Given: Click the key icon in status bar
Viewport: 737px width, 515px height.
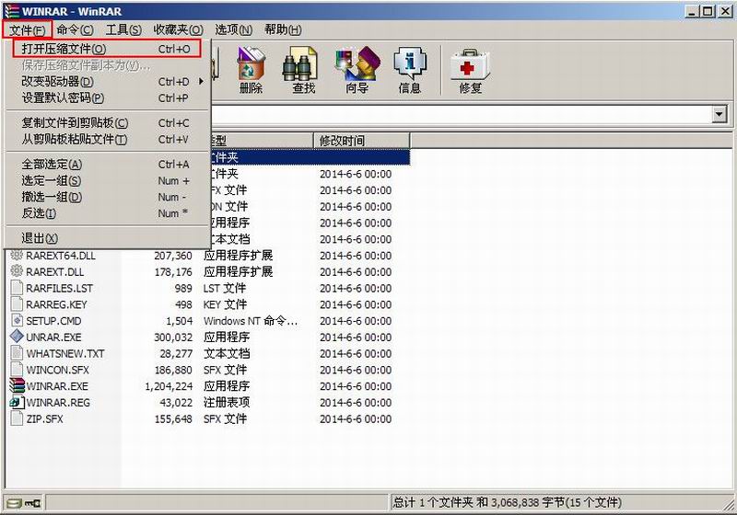Looking at the screenshot, I should (x=33, y=503).
